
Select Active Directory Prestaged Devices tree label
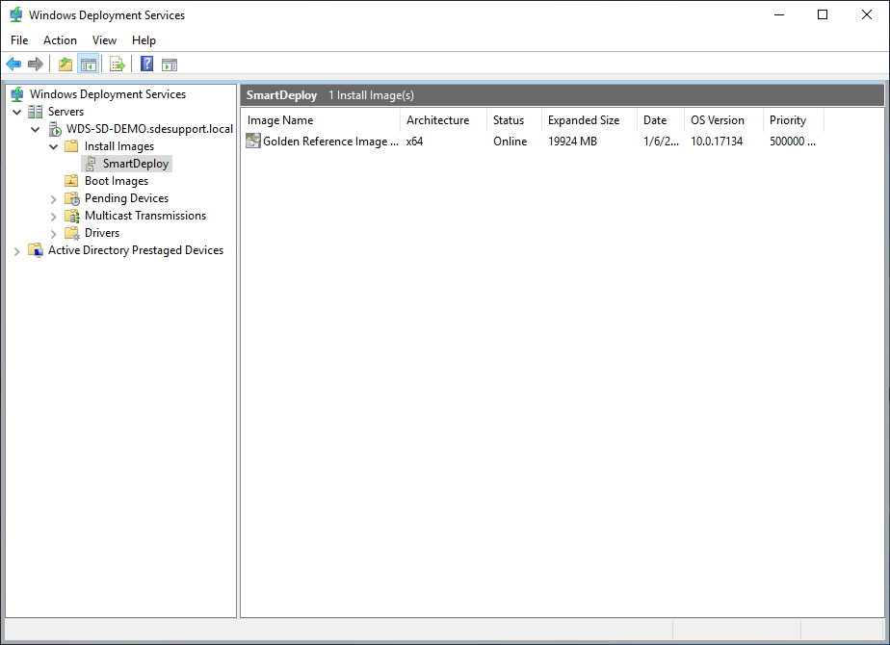tap(136, 250)
